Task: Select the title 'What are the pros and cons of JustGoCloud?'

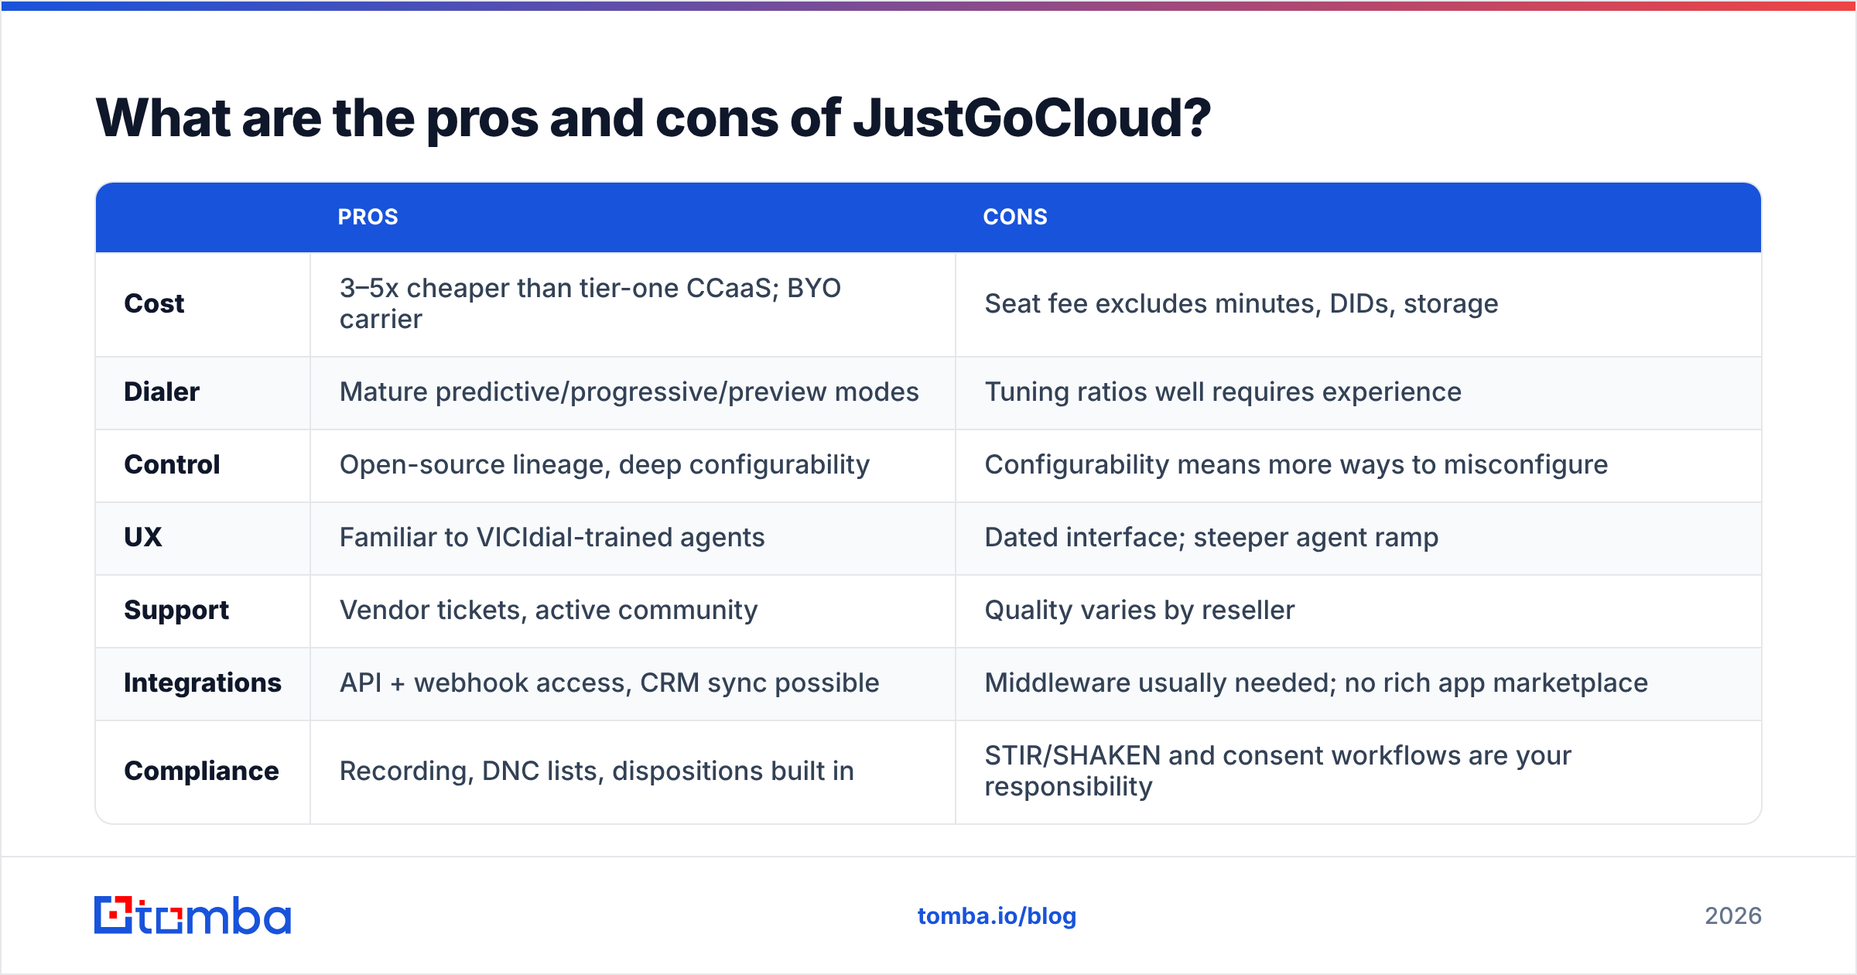Action: click(653, 118)
